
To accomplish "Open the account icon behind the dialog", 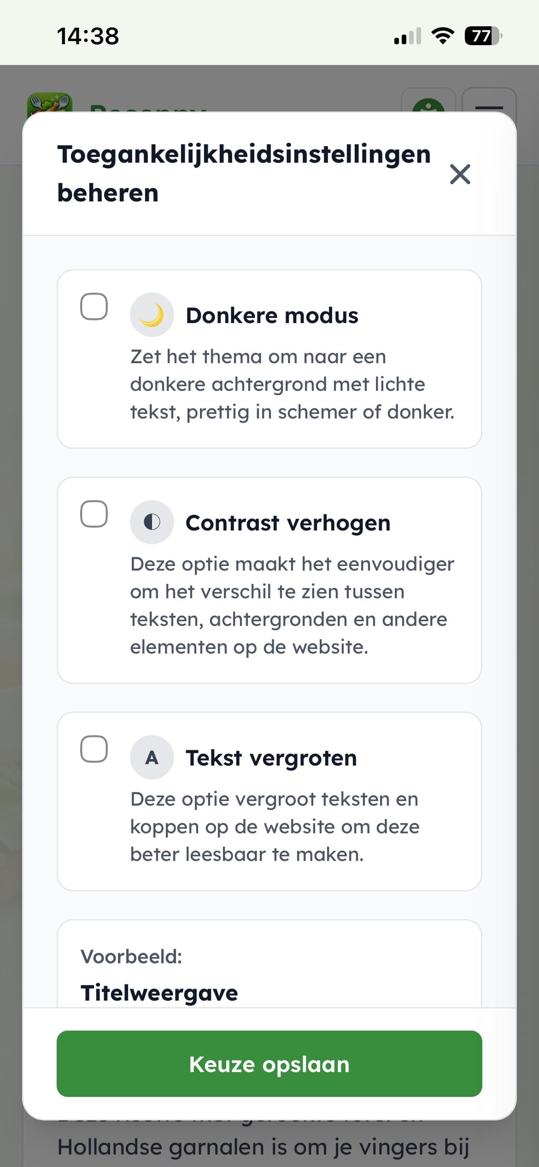I will tap(428, 107).
